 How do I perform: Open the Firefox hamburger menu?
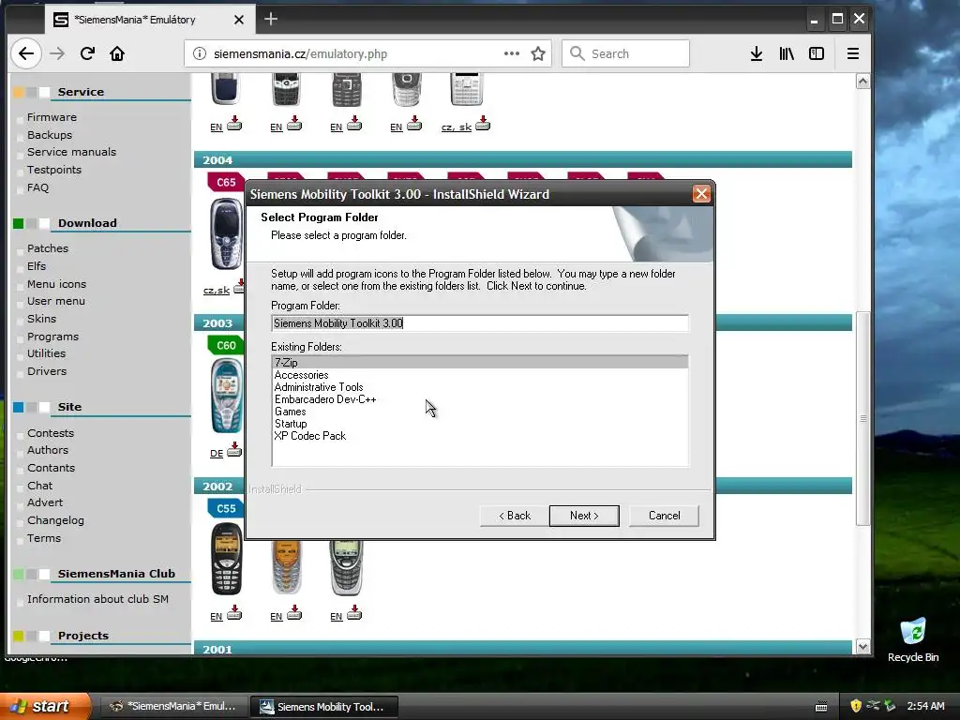[852, 53]
